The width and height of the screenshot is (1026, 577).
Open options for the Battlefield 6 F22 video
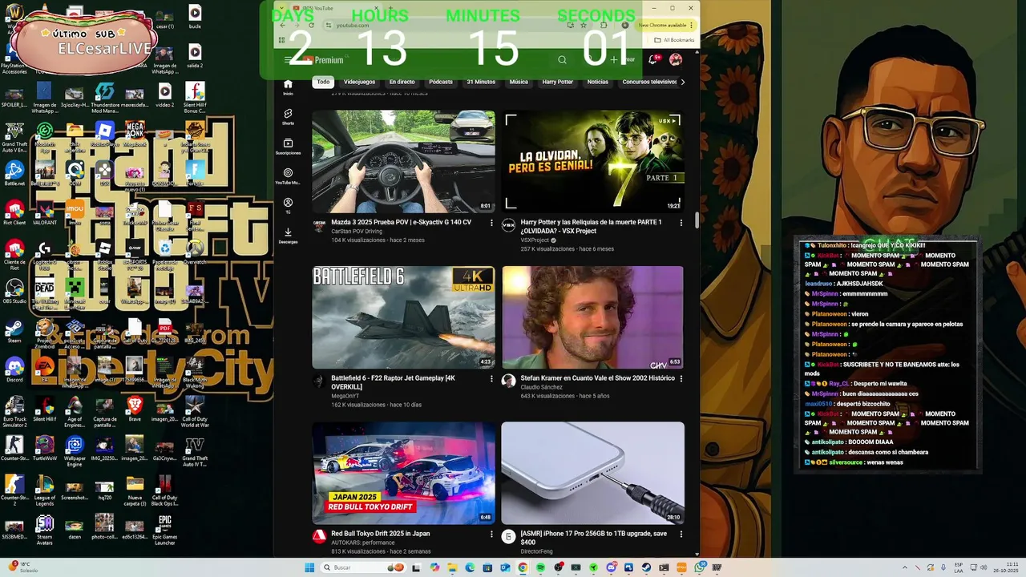click(491, 379)
